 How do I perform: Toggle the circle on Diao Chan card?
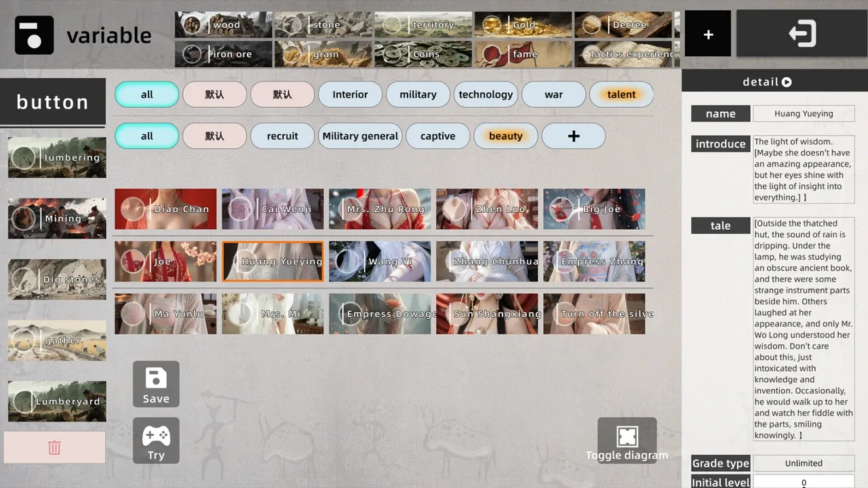tap(133, 209)
